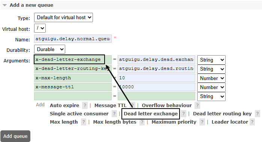
Task: Open help icon beside Dead letter routing key
Action: click(x=258, y=114)
